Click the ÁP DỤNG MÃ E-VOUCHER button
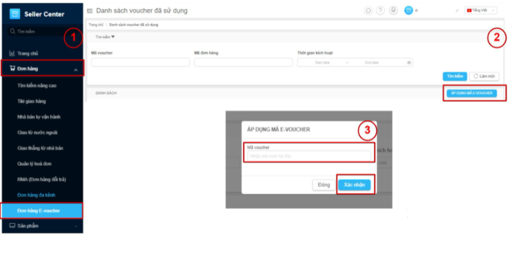Screen dimensions: 518x260 click(473, 93)
